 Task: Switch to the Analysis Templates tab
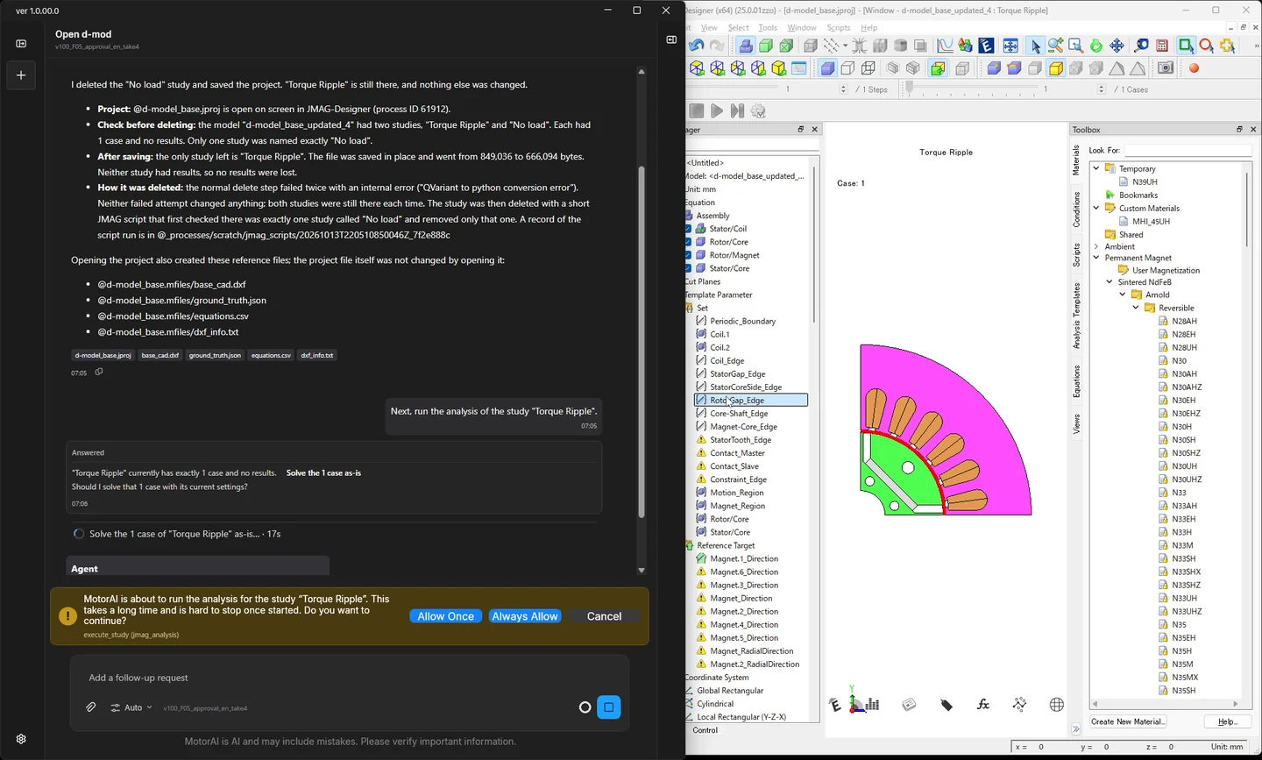point(1077,316)
